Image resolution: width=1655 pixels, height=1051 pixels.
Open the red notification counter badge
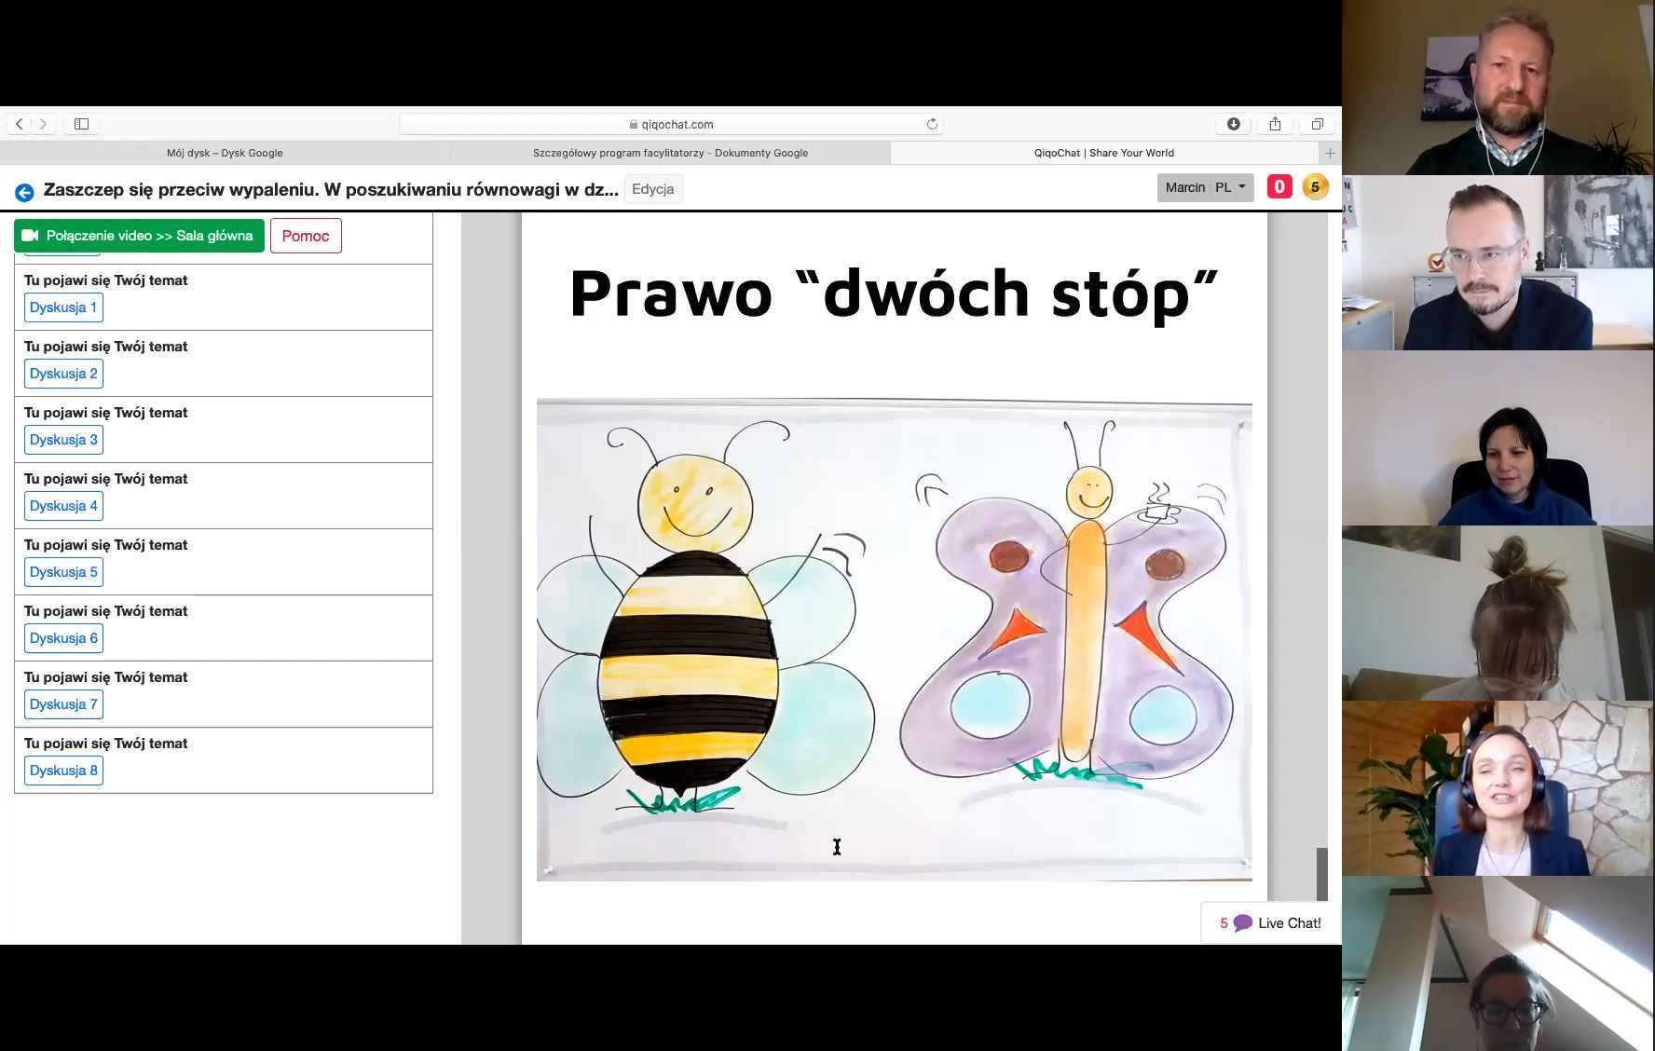tap(1279, 187)
